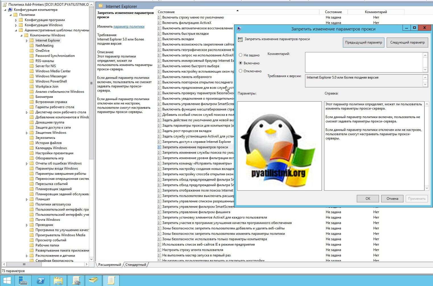The width and height of the screenshot is (433, 286).
Task: Launch File Explorer from the taskbar
Action: (x=58, y=281)
